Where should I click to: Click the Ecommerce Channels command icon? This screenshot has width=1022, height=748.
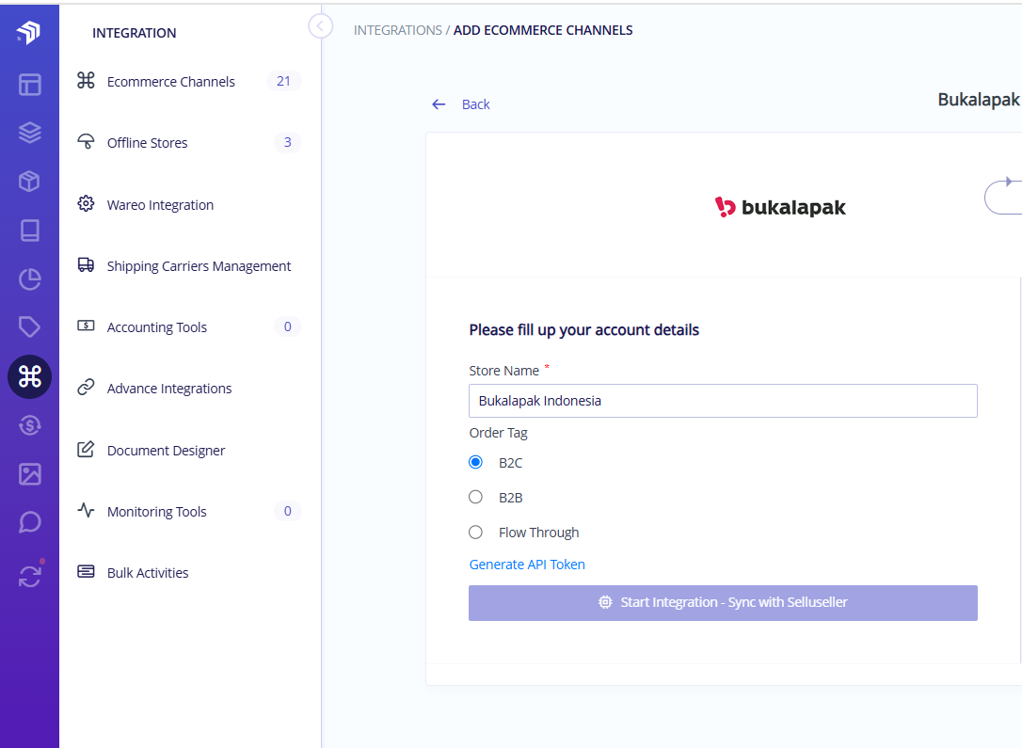coord(86,80)
